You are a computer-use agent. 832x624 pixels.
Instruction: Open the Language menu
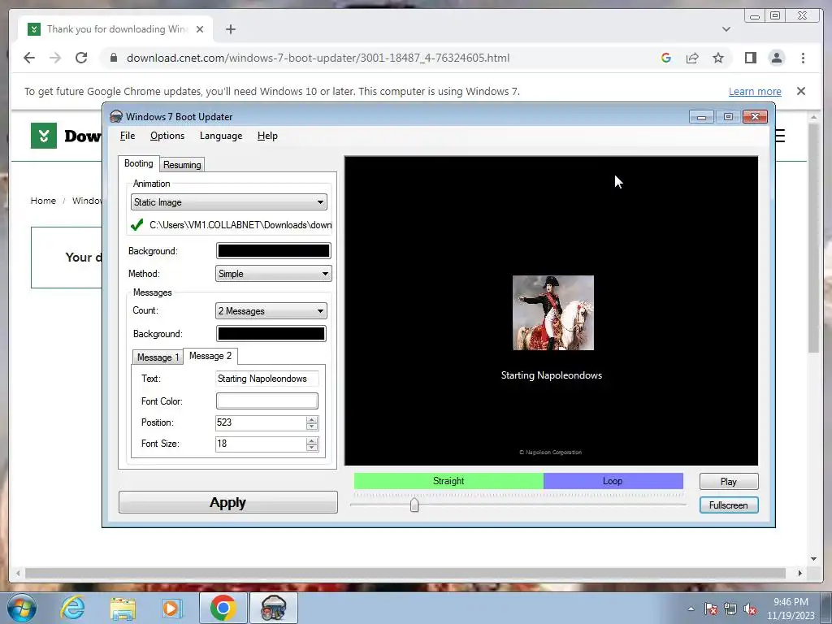(221, 136)
